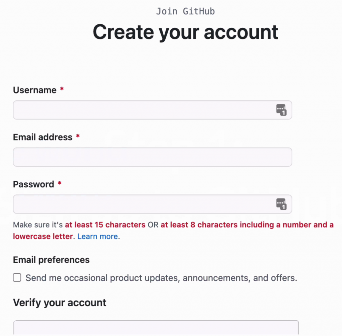This screenshot has height=336, width=342.
Task: Click the Email preferences heading
Action: [x=51, y=260]
